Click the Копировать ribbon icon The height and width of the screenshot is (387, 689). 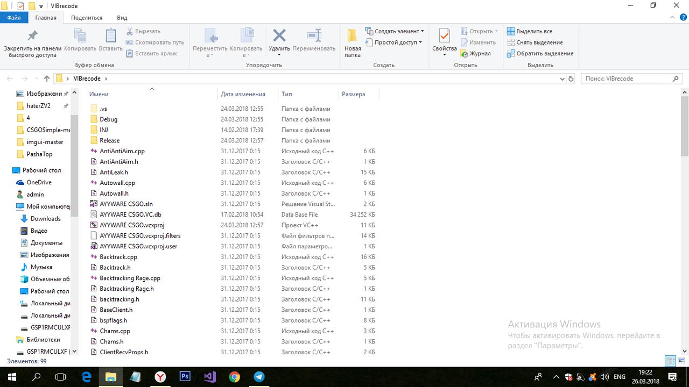[80, 35]
